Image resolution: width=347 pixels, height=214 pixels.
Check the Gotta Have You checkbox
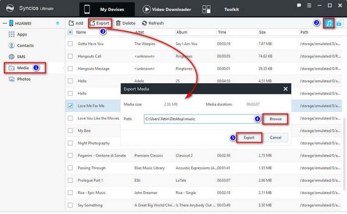(x=70, y=44)
